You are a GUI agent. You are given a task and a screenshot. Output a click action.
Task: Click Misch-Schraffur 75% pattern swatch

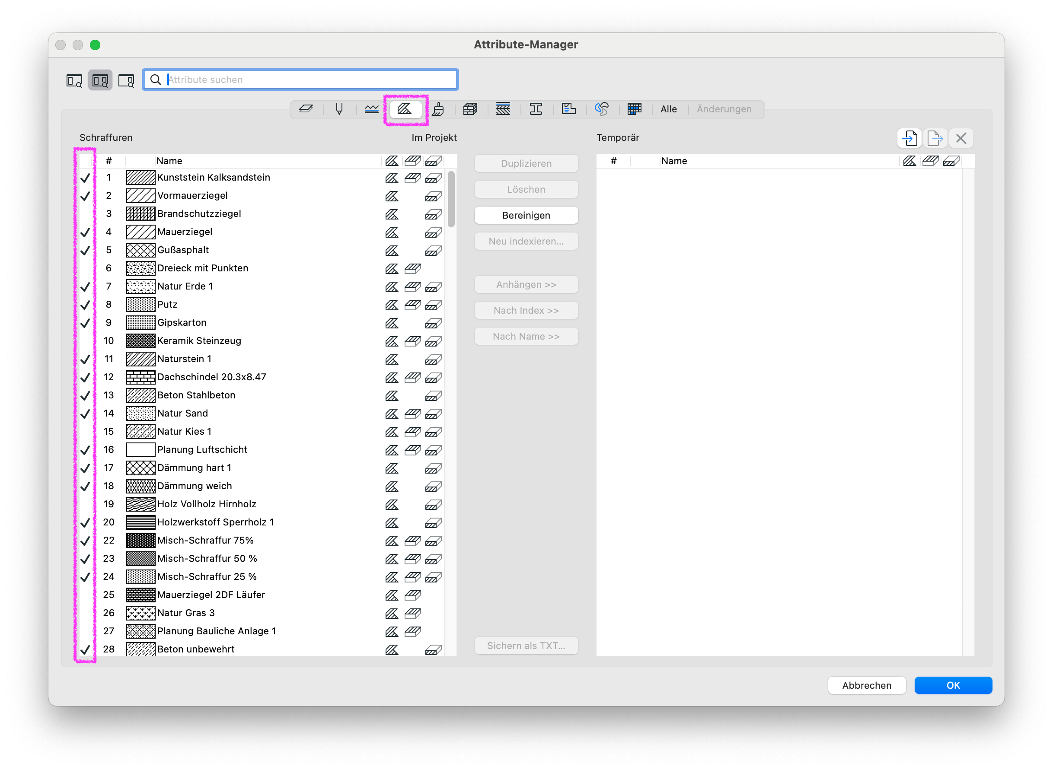point(140,541)
